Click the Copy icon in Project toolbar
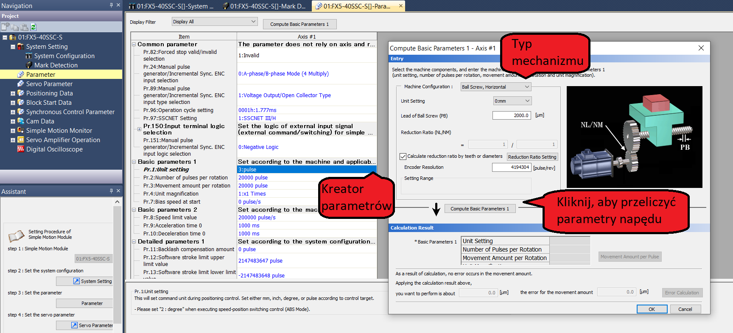The height and width of the screenshot is (333, 733). 15,27
